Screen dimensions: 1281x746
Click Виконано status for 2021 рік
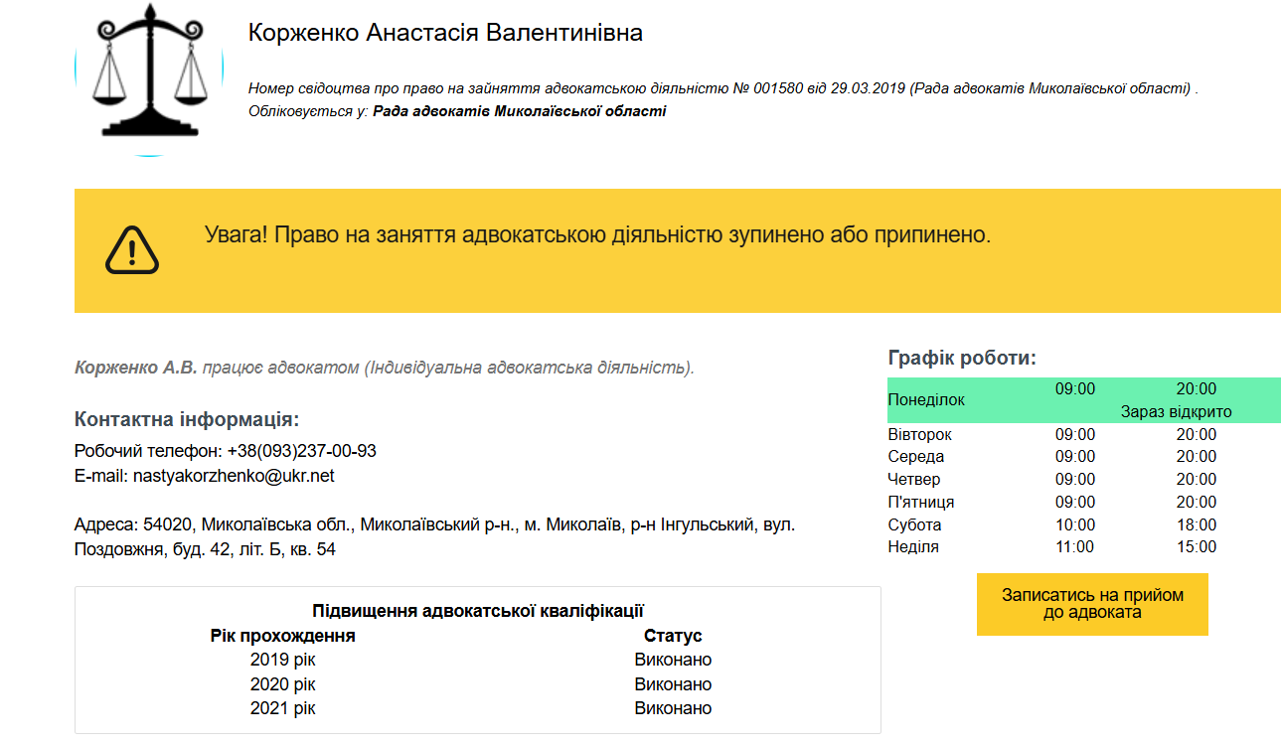tap(672, 707)
